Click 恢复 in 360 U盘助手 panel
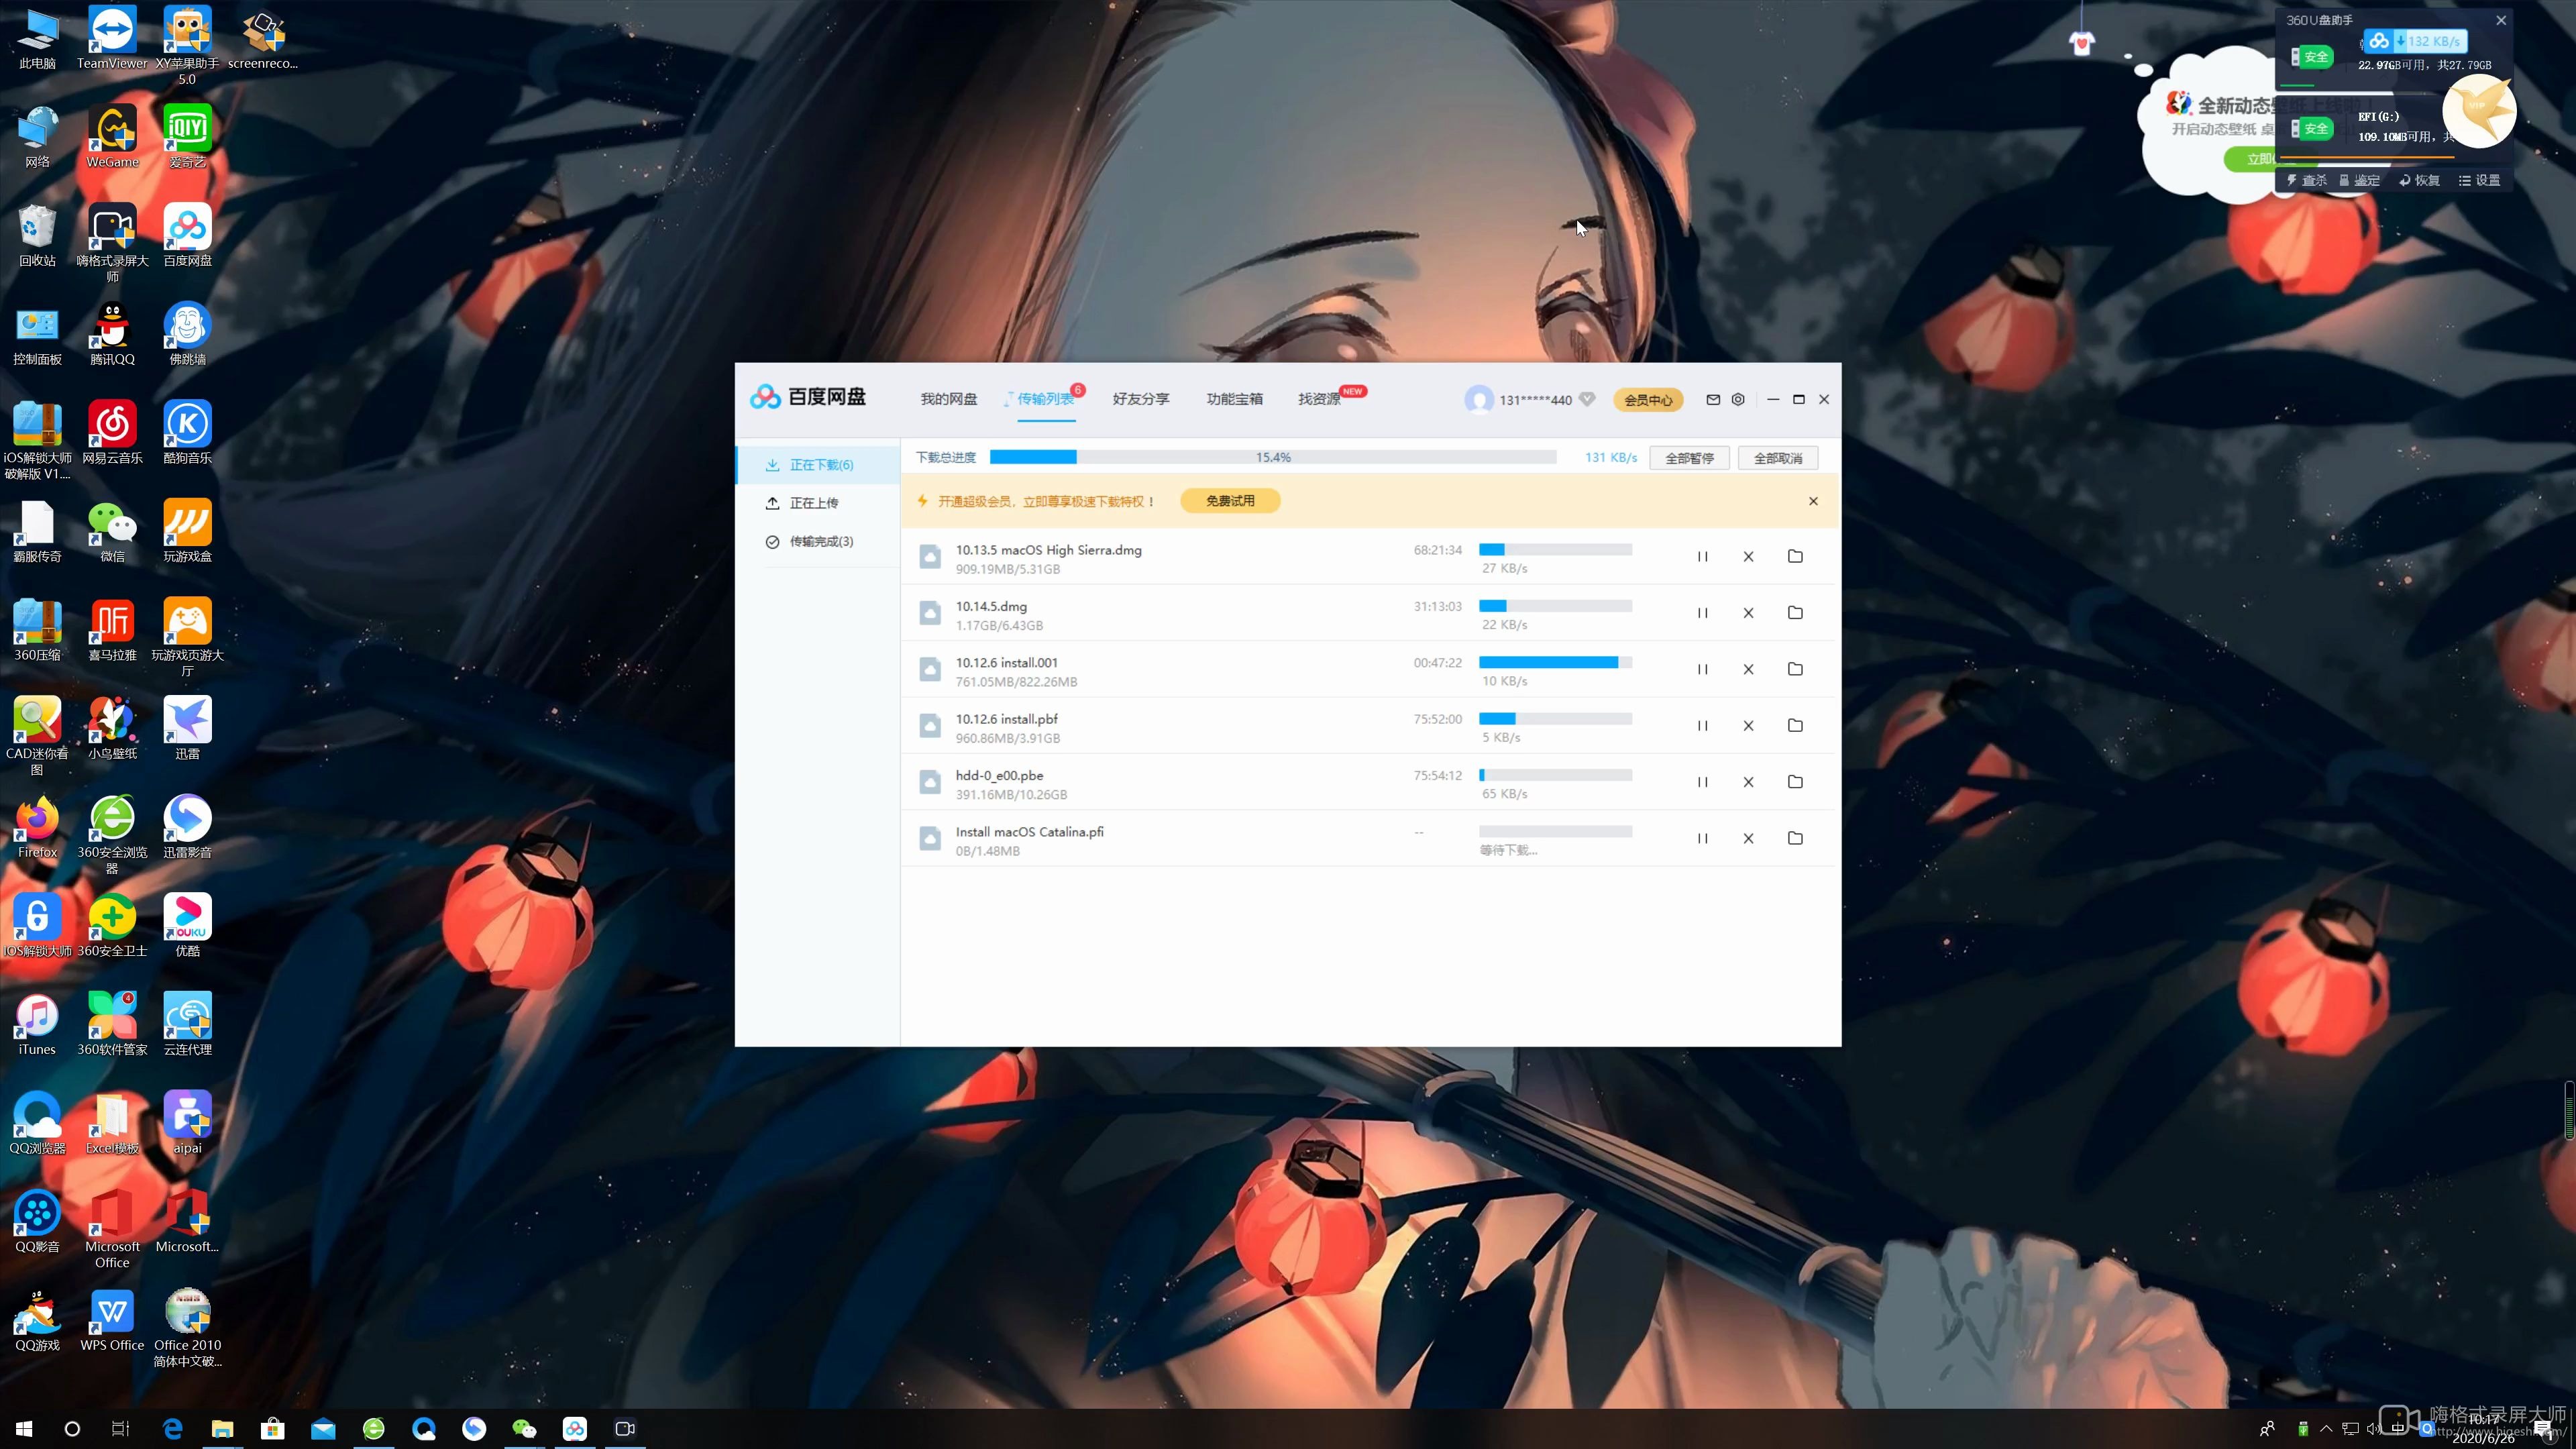This screenshot has width=2576, height=1449. pos(2419,180)
